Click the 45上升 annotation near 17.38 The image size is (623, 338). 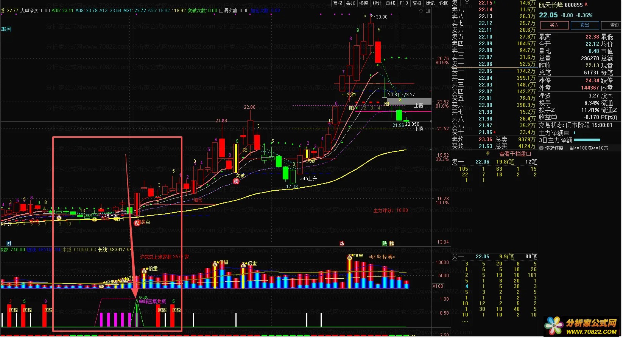pyautogui.click(x=308, y=179)
